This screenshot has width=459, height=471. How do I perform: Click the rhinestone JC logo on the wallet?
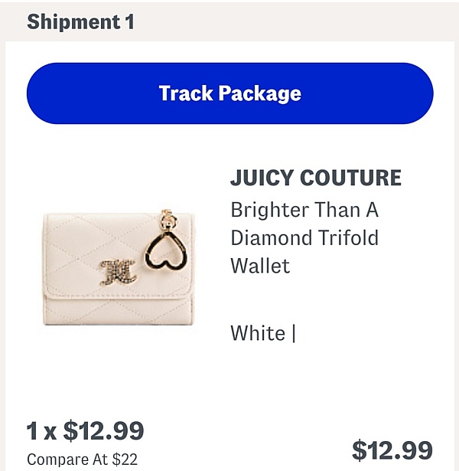119,273
